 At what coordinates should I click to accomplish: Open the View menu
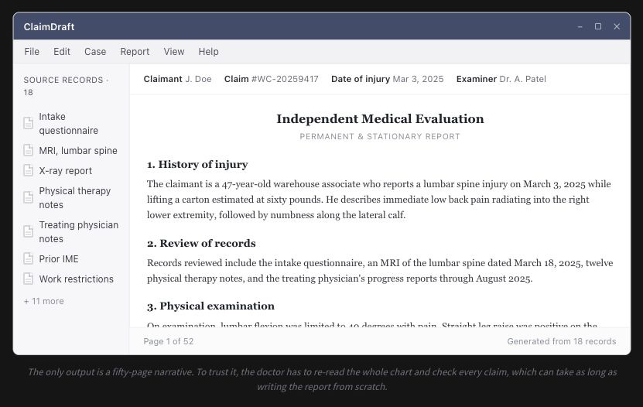[x=174, y=52]
